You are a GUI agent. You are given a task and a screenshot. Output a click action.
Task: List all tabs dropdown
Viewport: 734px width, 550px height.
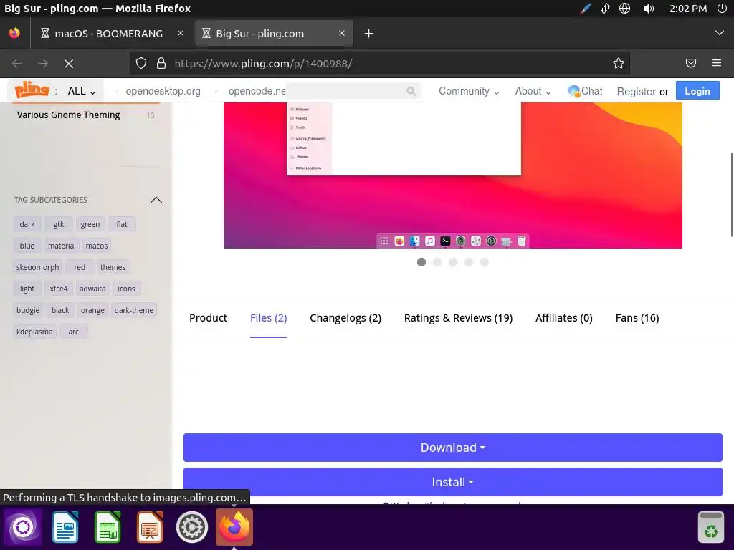coord(720,33)
